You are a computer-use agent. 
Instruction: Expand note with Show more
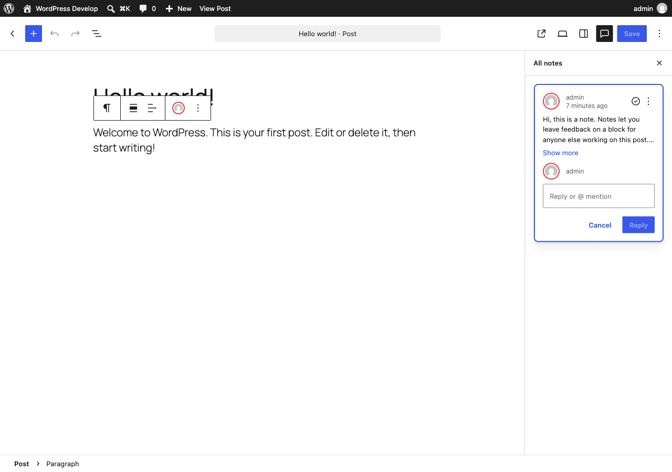click(560, 153)
